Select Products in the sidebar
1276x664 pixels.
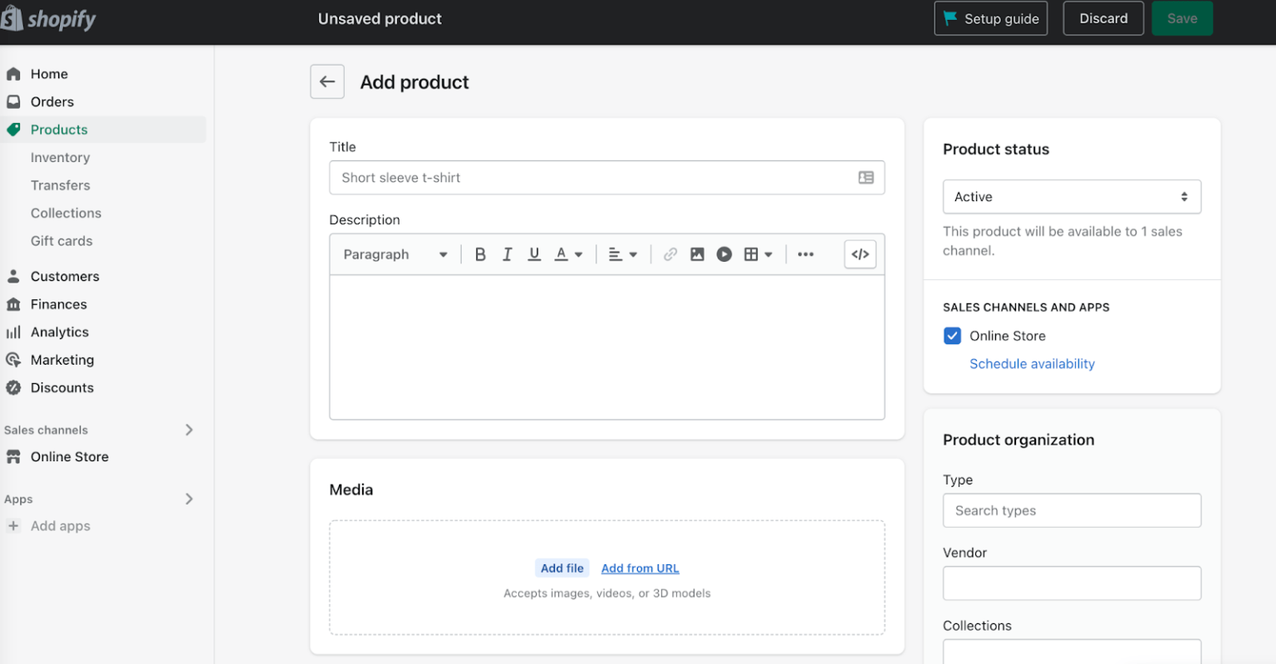coord(58,129)
